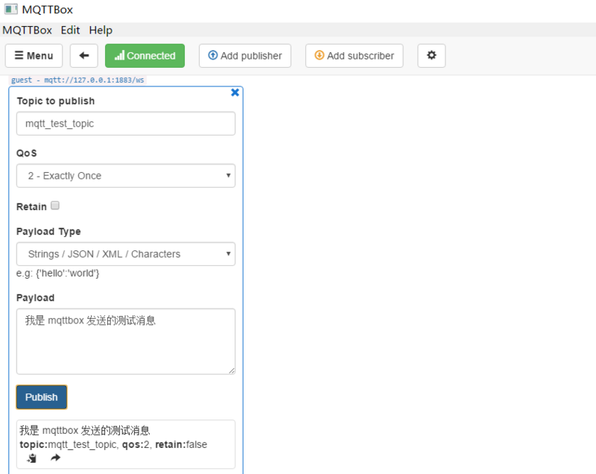Open the Help menu
The height and width of the screenshot is (474, 596).
[x=101, y=30]
